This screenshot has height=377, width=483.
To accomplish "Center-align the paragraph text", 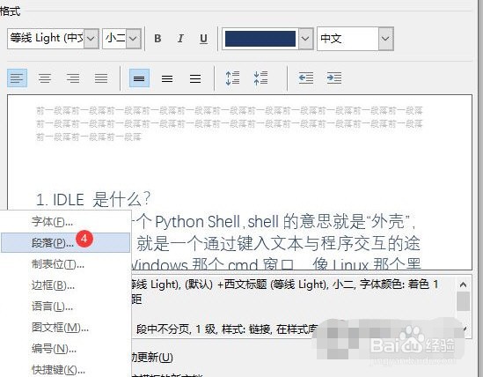I will (x=45, y=78).
